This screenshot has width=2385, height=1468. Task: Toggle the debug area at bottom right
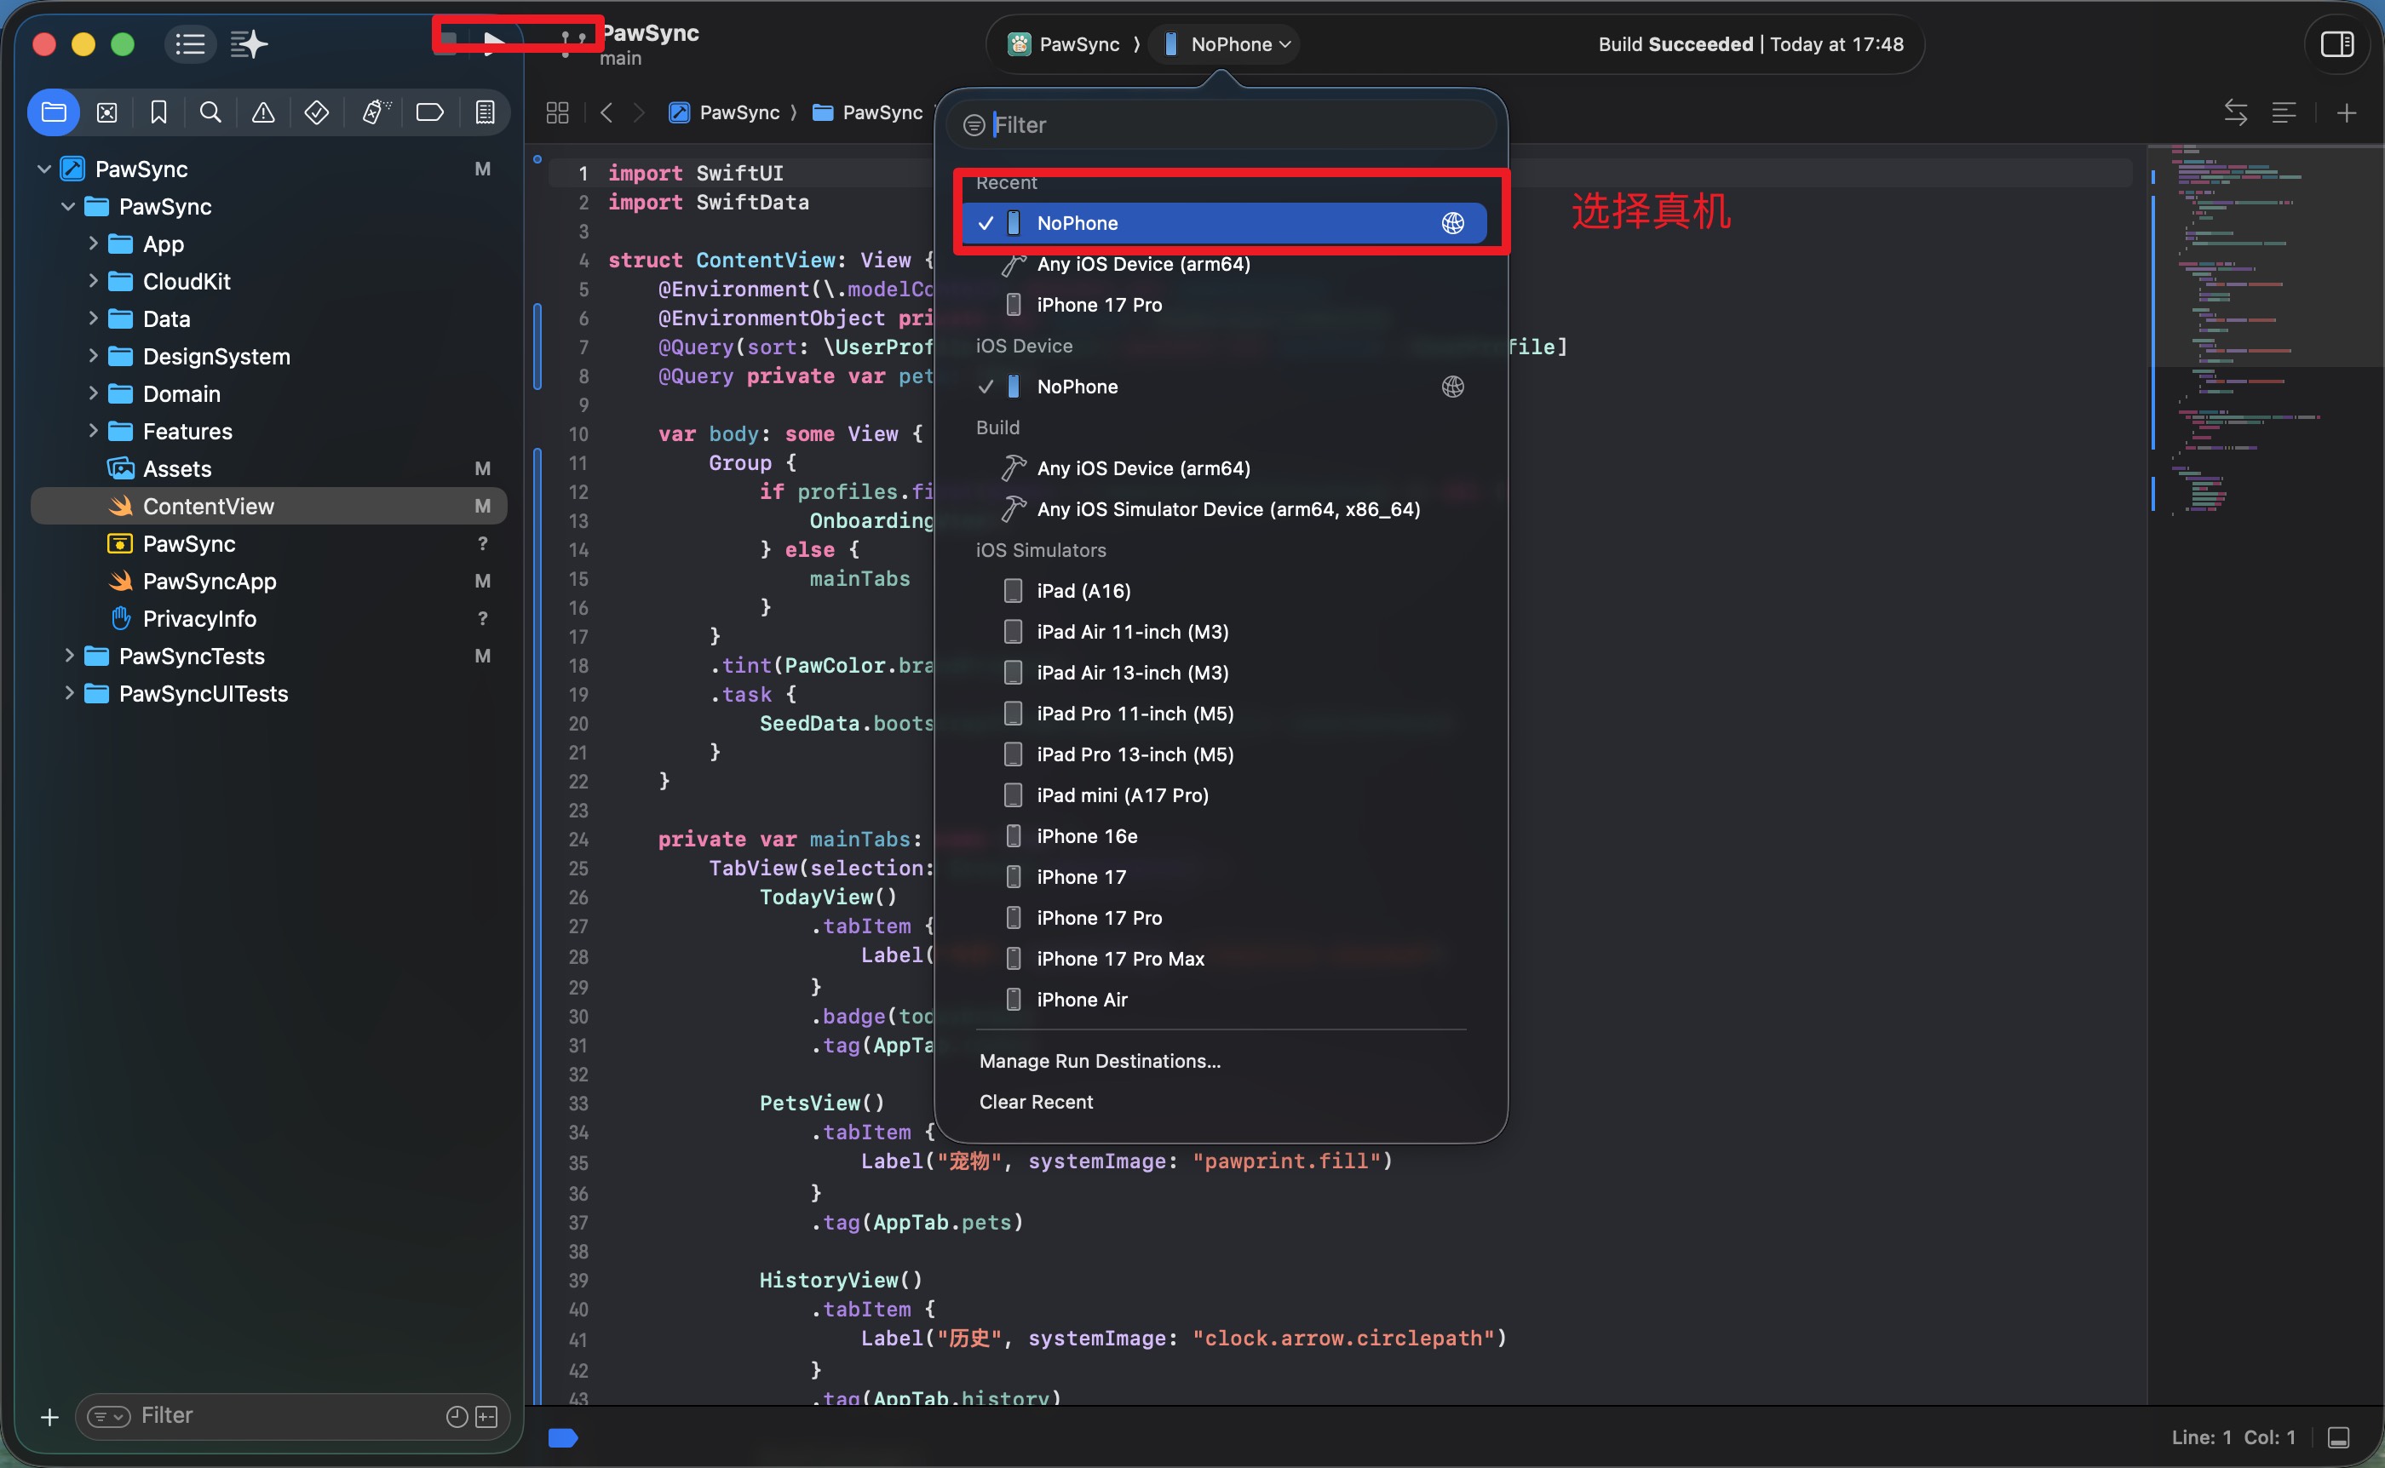(x=2339, y=1438)
